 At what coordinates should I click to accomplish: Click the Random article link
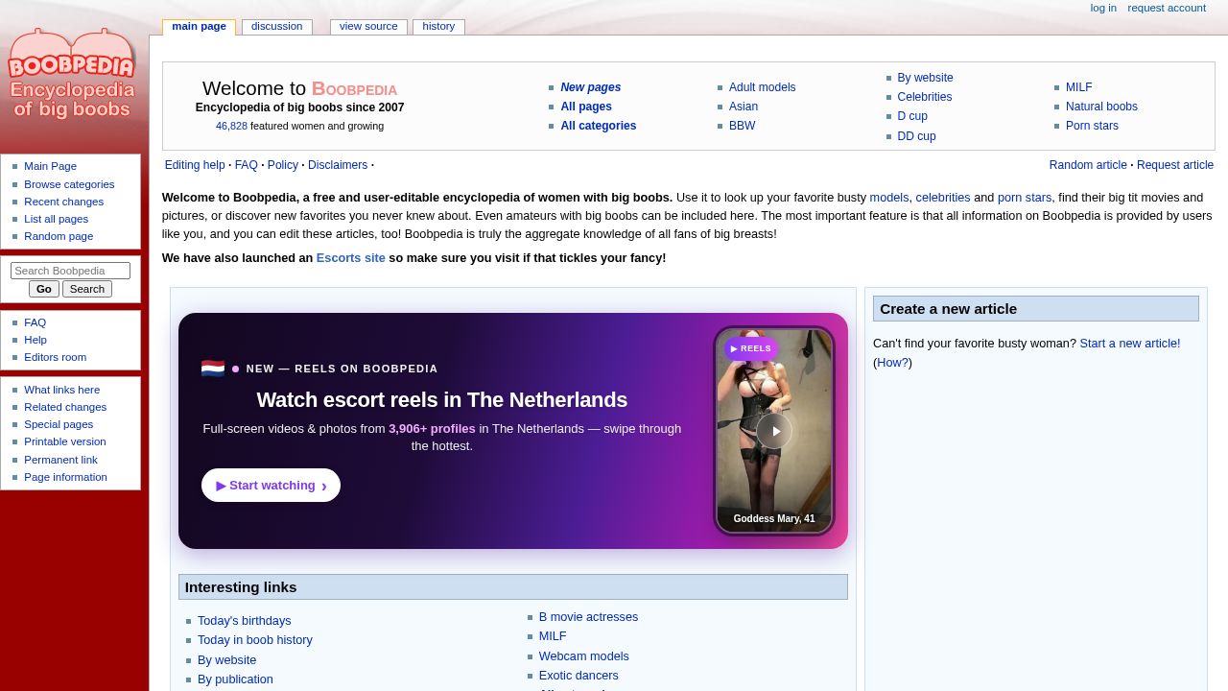(x=1088, y=165)
